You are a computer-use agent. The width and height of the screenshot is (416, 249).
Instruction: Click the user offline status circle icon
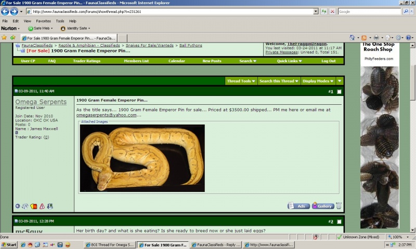[18, 206]
